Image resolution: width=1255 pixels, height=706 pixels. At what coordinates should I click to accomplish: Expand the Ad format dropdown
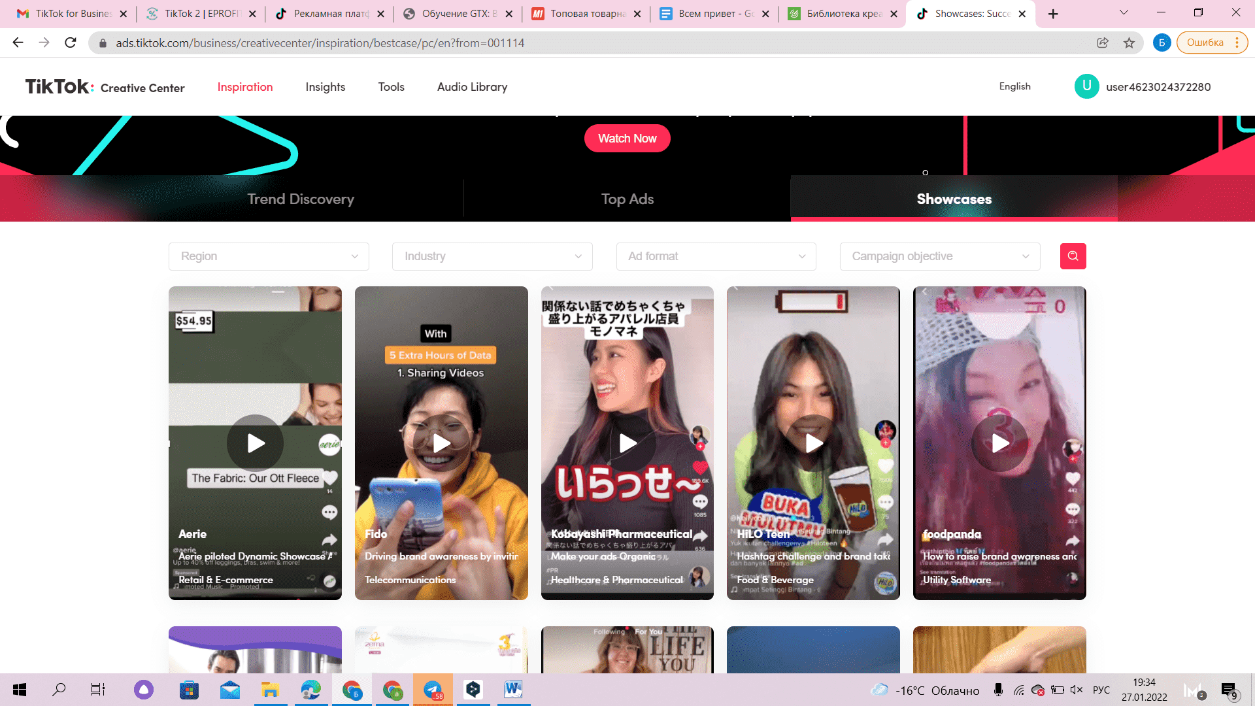(x=716, y=256)
